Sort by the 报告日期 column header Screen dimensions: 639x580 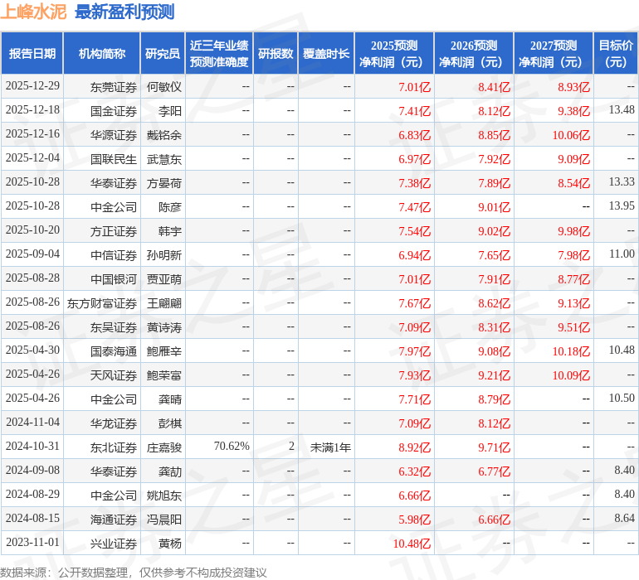(x=32, y=54)
